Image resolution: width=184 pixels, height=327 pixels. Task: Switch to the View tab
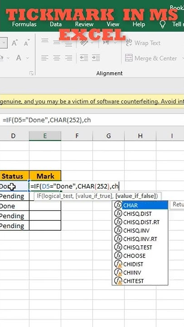(113, 24)
